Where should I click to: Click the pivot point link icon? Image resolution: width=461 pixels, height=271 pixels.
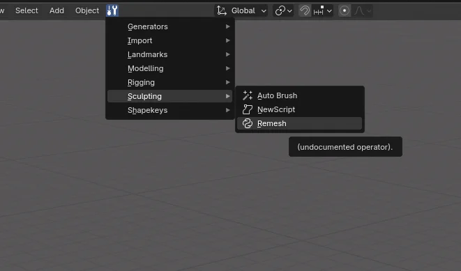(x=280, y=11)
